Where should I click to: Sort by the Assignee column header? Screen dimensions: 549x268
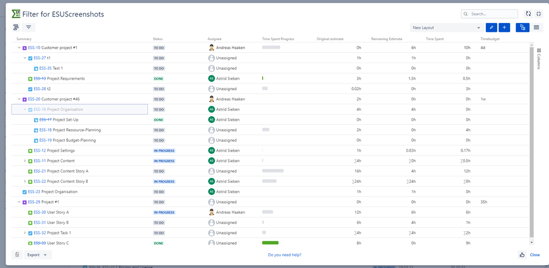(214, 39)
